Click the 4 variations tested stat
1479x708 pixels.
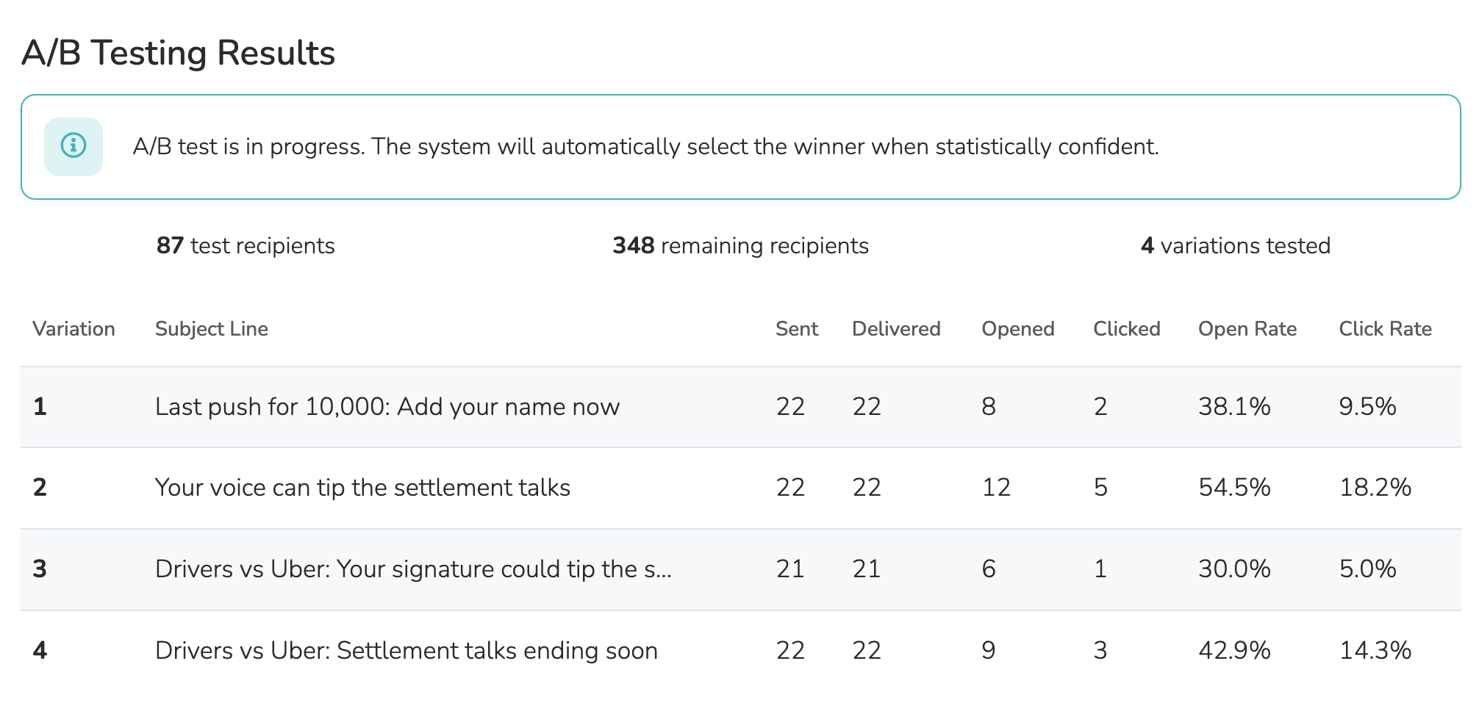click(x=1235, y=246)
